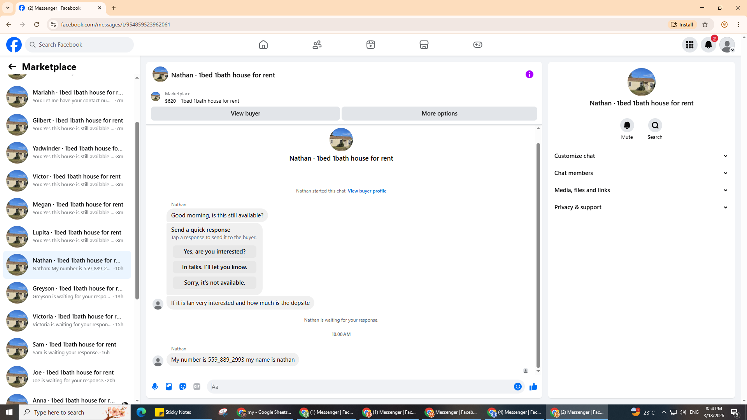Send a thumbs-up like
Viewport: 747px width, 420px height.
click(x=533, y=387)
